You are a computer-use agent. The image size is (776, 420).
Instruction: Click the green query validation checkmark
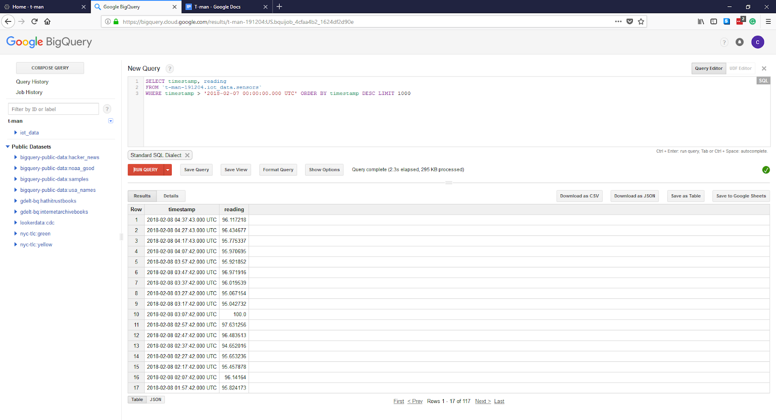[x=766, y=170]
